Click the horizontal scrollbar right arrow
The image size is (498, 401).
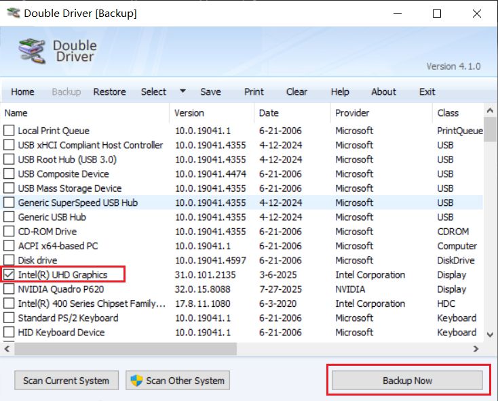coord(475,349)
